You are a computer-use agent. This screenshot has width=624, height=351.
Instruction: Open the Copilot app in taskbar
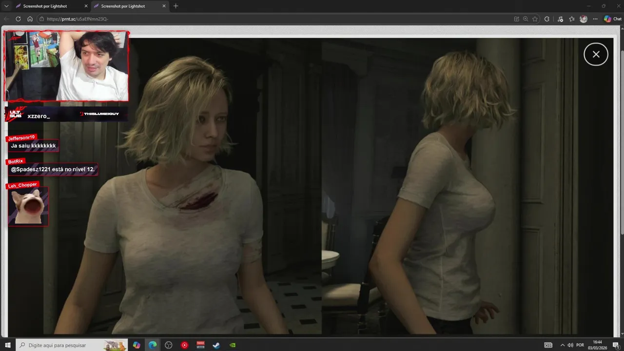pyautogui.click(x=136, y=345)
